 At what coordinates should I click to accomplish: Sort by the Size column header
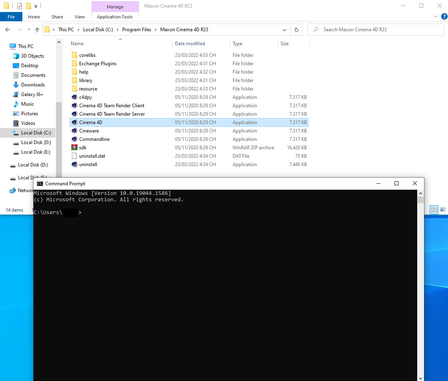pyautogui.click(x=285, y=44)
